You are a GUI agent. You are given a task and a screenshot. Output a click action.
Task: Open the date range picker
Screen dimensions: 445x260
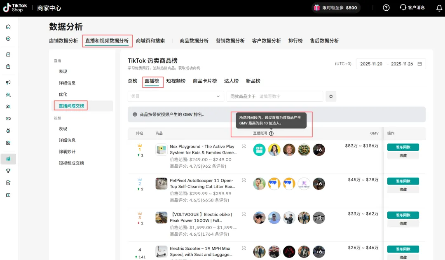point(391,64)
